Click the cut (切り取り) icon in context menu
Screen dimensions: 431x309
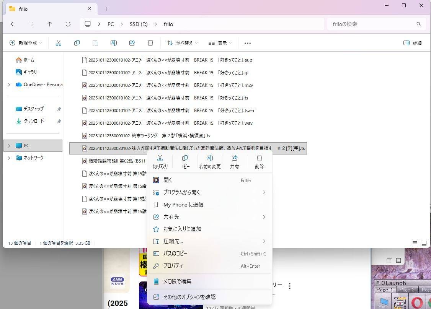click(160, 158)
